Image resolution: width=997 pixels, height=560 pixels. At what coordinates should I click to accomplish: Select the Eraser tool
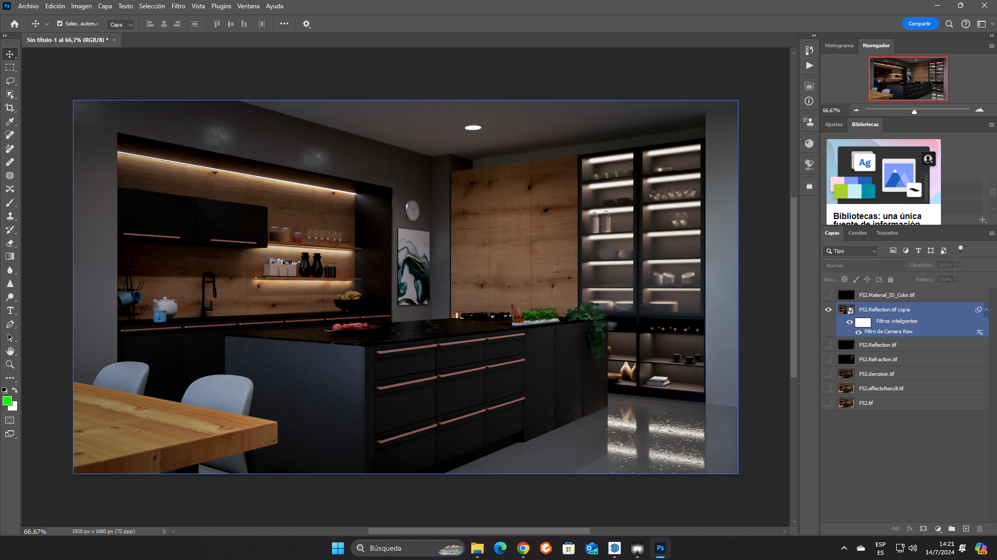(10, 243)
